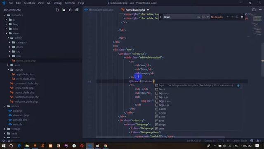Click info icon on first suggestion

pos(238,86)
